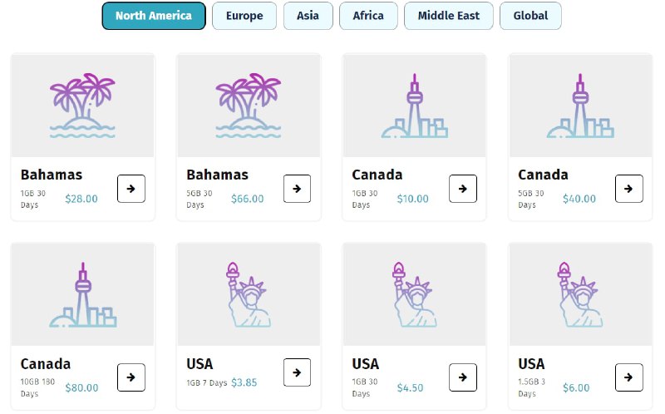This screenshot has width=665, height=414.
Task: Select the Global plans tab
Action: click(x=530, y=16)
